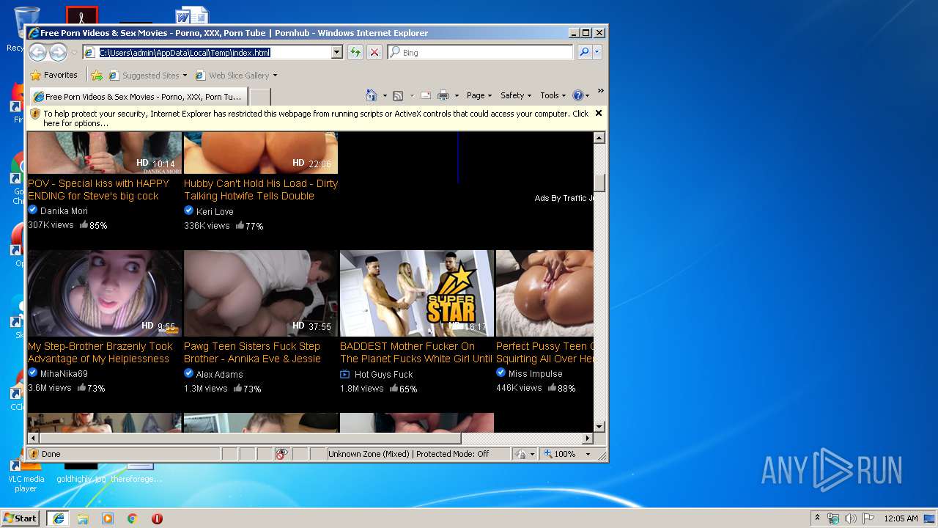Click vertical scrollbar down arrow
Screen dimensions: 938x528
pos(599,426)
